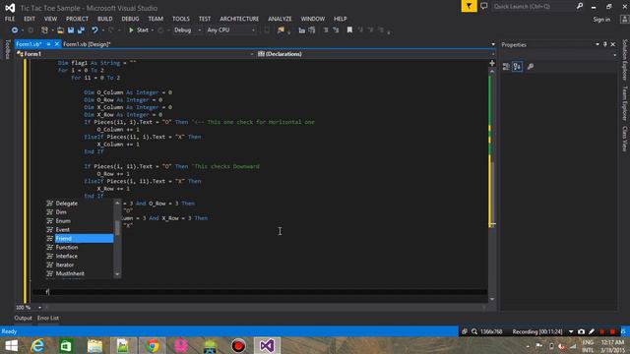Open the Solution Explorer side tab
Viewport: 630px width, 354px height.
coord(624,60)
